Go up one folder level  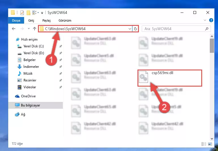[x=35, y=29]
